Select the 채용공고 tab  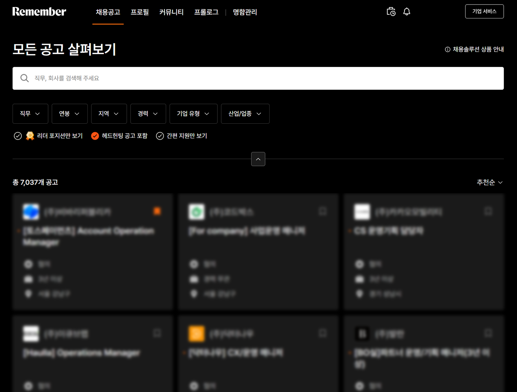tap(108, 12)
